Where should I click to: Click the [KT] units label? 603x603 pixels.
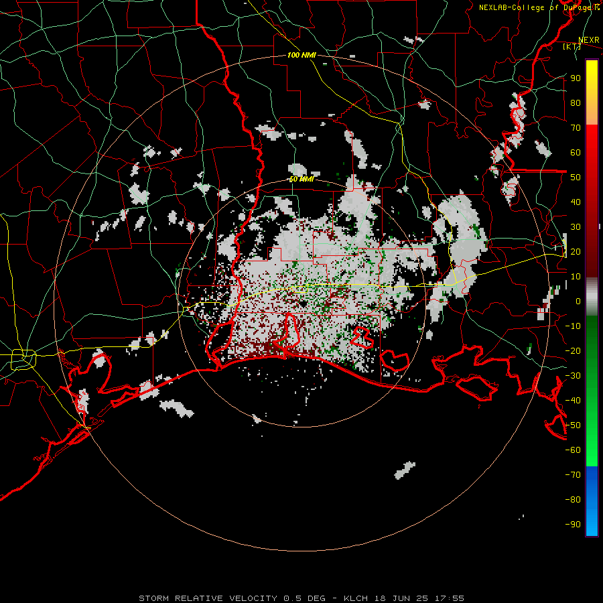pos(572,46)
